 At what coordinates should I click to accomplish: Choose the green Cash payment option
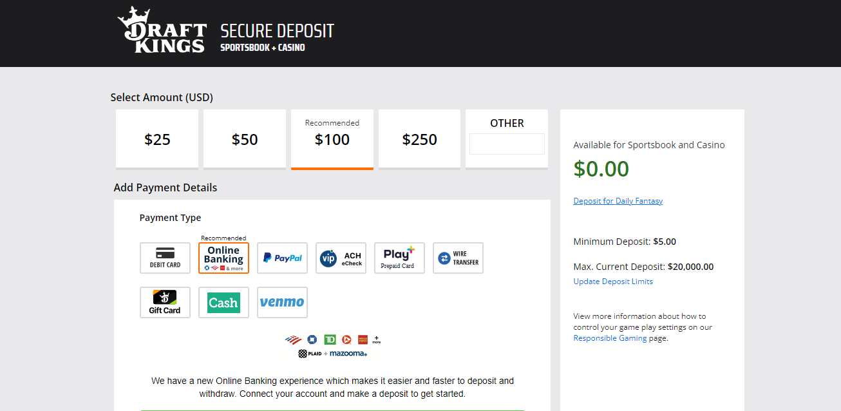tap(223, 302)
